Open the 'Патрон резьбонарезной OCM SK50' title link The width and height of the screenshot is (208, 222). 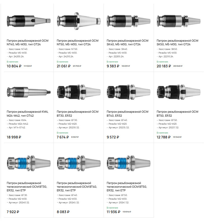178,43
